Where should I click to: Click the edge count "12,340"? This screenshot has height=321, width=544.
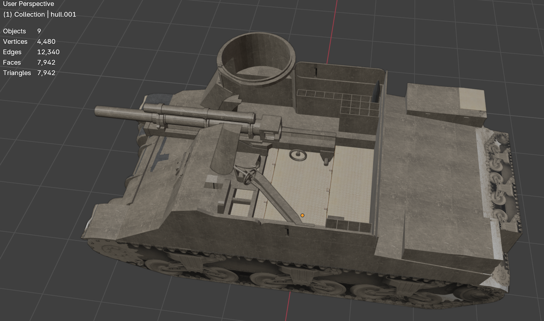tap(48, 52)
